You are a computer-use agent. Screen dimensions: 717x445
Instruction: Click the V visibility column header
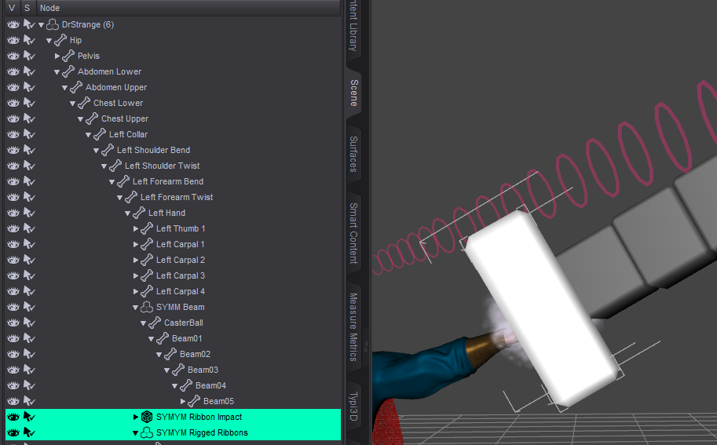(x=12, y=8)
